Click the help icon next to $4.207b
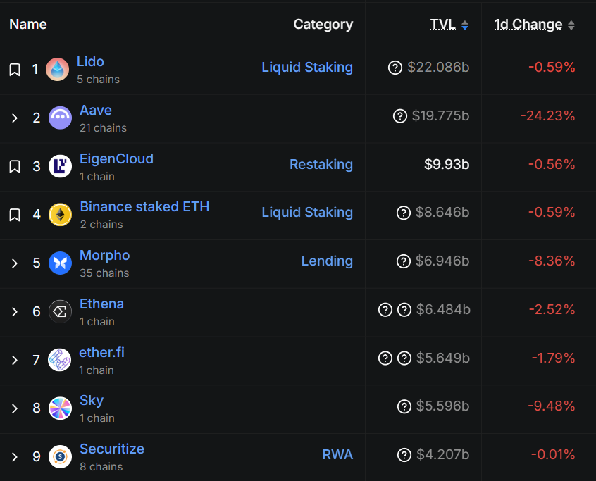The width and height of the screenshot is (596, 481). 404,455
